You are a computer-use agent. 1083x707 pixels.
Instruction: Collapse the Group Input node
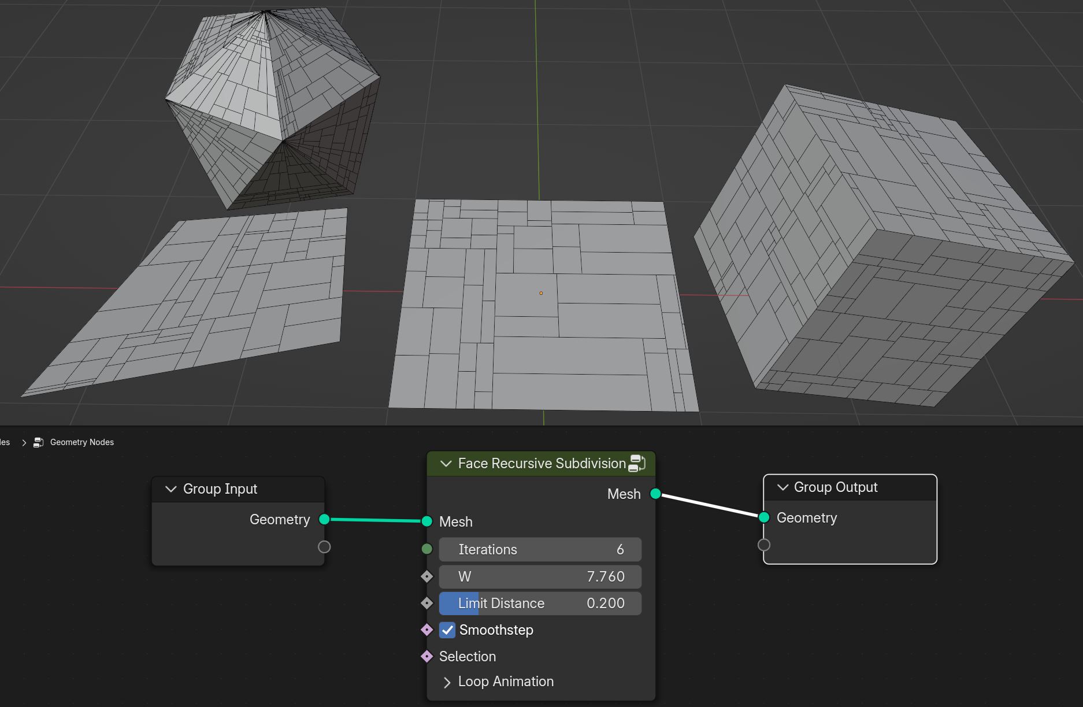pos(170,489)
